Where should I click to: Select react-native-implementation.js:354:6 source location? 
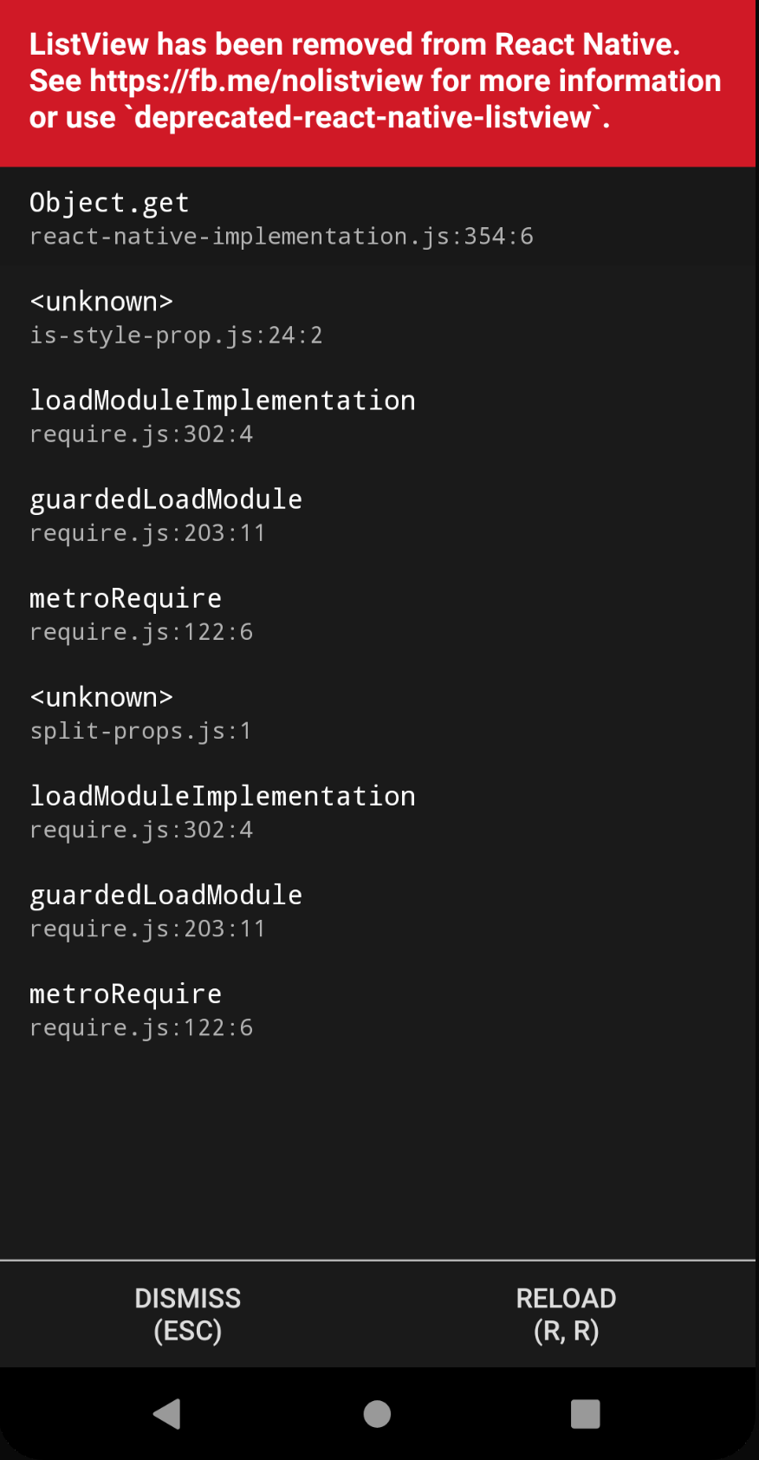pyautogui.click(x=282, y=236)
